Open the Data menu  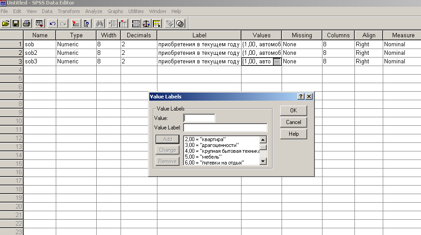pos(47,11)
